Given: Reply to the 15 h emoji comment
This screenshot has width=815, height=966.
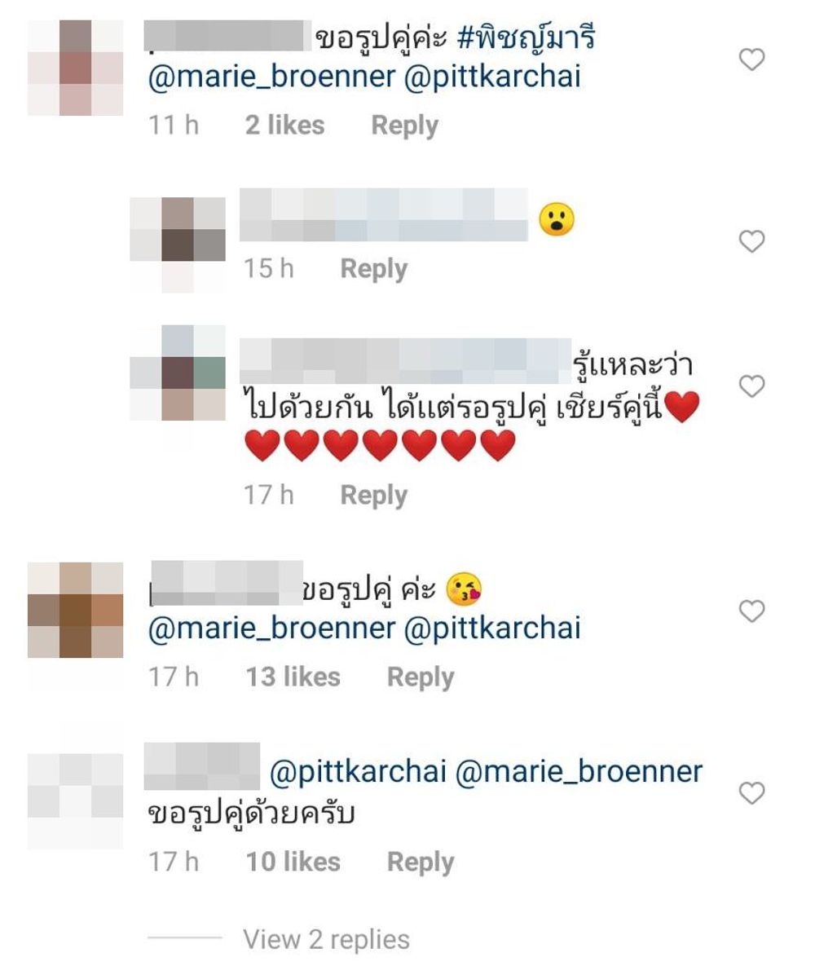Looking at the screenshot, I should tap(374, 269).
